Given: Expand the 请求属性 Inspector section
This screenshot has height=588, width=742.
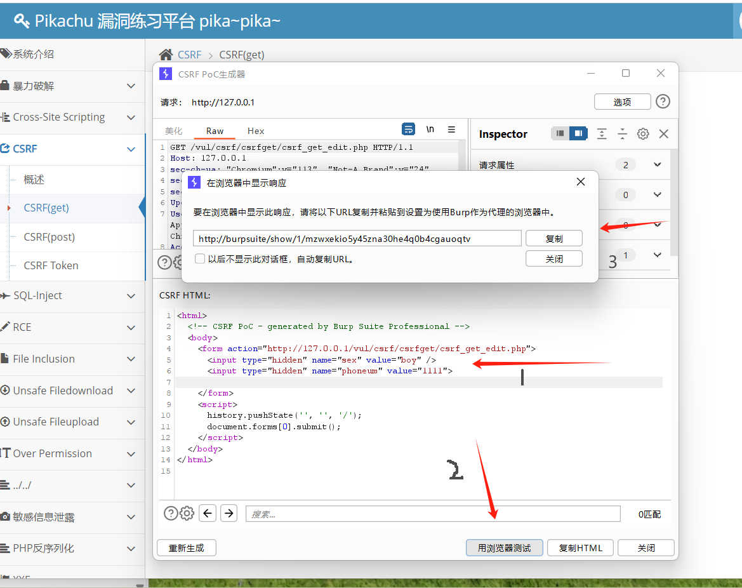Looking at the screenshot, I should click(x=658, y=164).
